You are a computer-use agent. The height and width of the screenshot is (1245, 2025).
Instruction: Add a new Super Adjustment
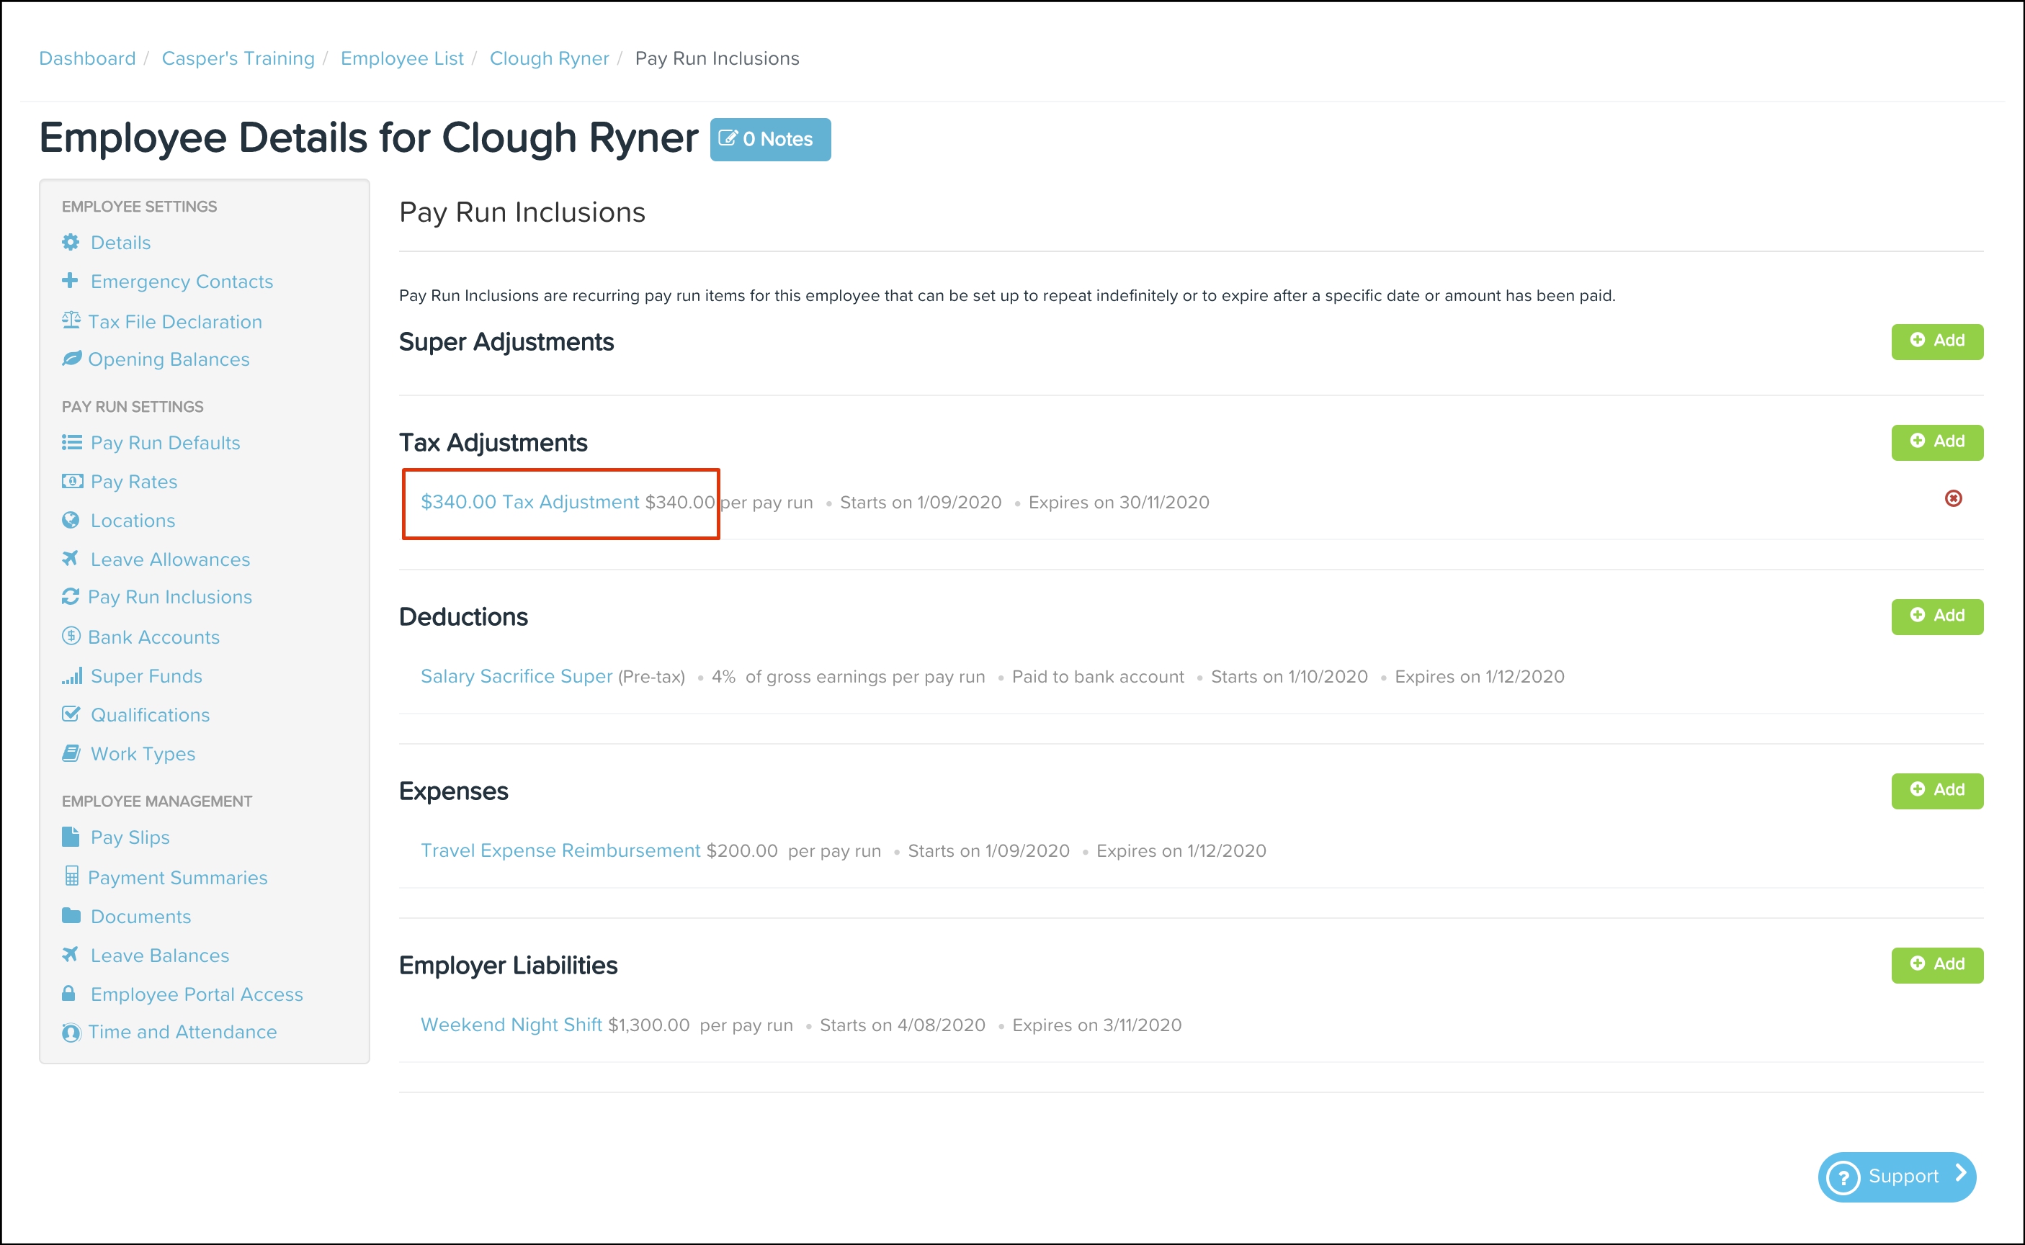[x=1936, y=341]
